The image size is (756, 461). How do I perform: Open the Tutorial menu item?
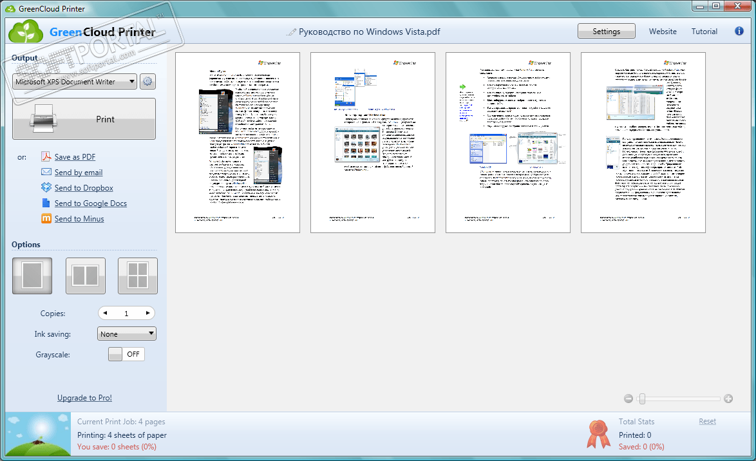click(704, 32)
